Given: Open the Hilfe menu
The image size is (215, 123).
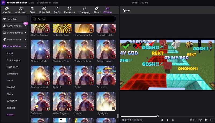Looking at the screenshot, I should coord(56,3).
